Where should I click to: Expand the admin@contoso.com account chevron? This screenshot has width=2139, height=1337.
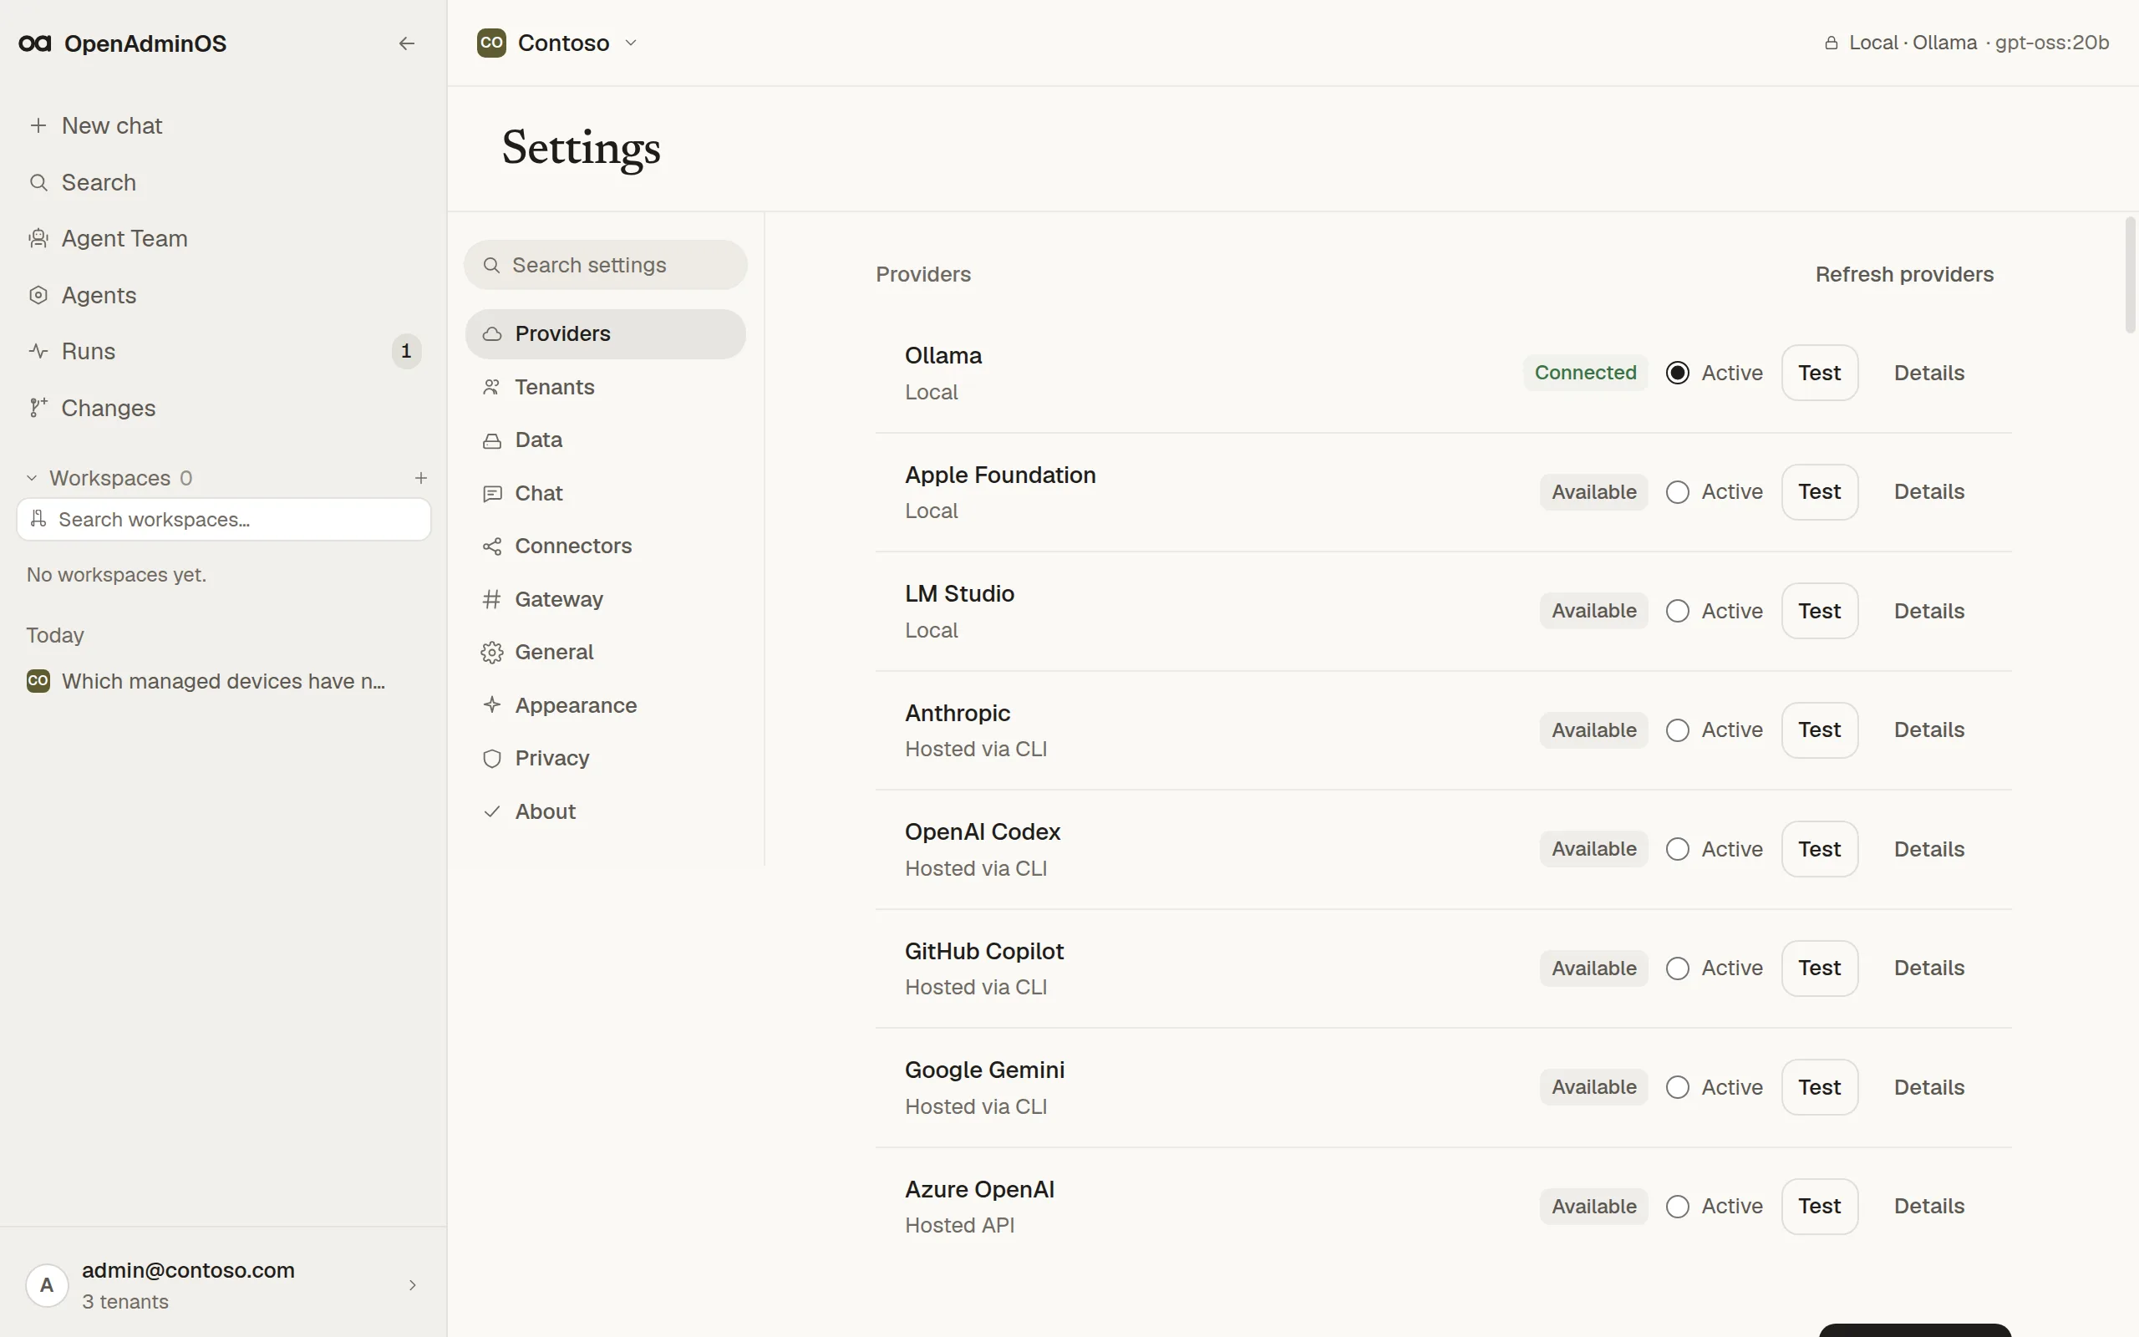pyautogui.click(x=412, y=1285)
